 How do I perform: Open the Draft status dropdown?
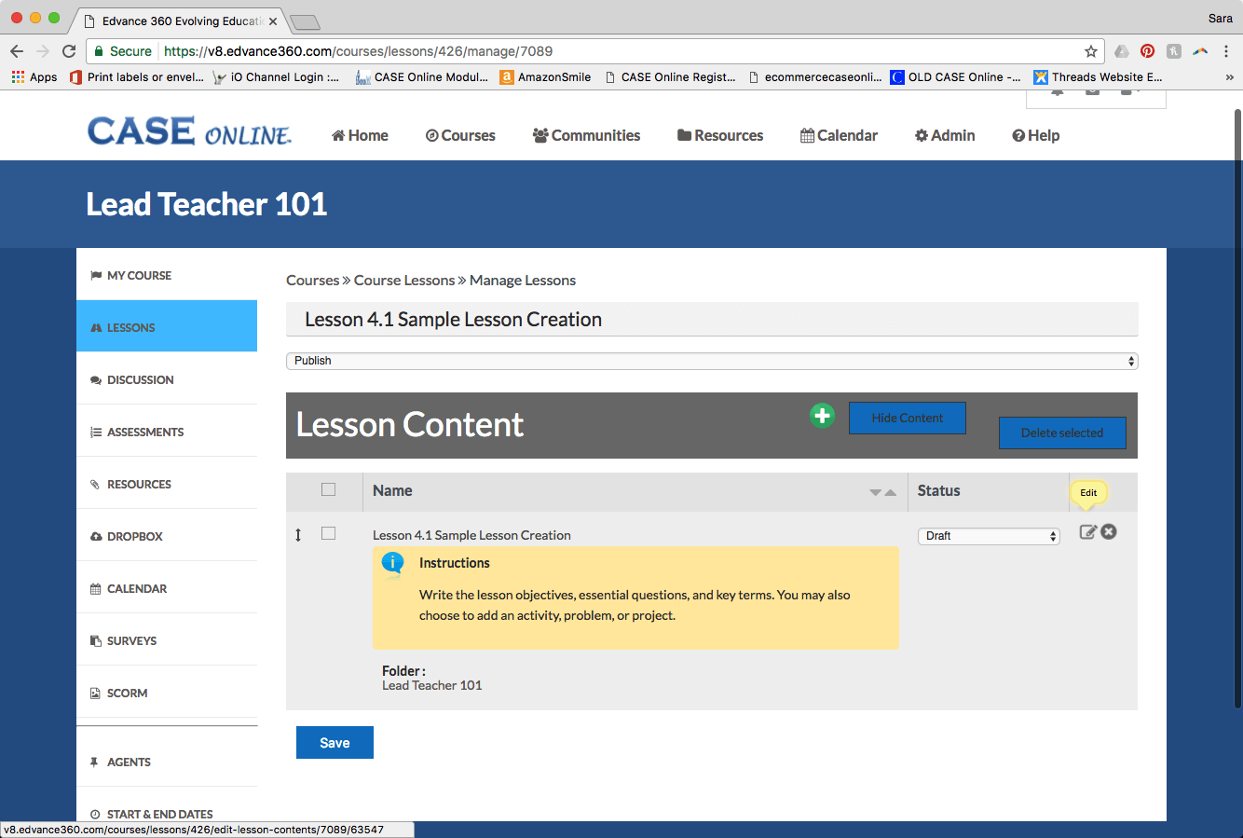pos(988,536)
